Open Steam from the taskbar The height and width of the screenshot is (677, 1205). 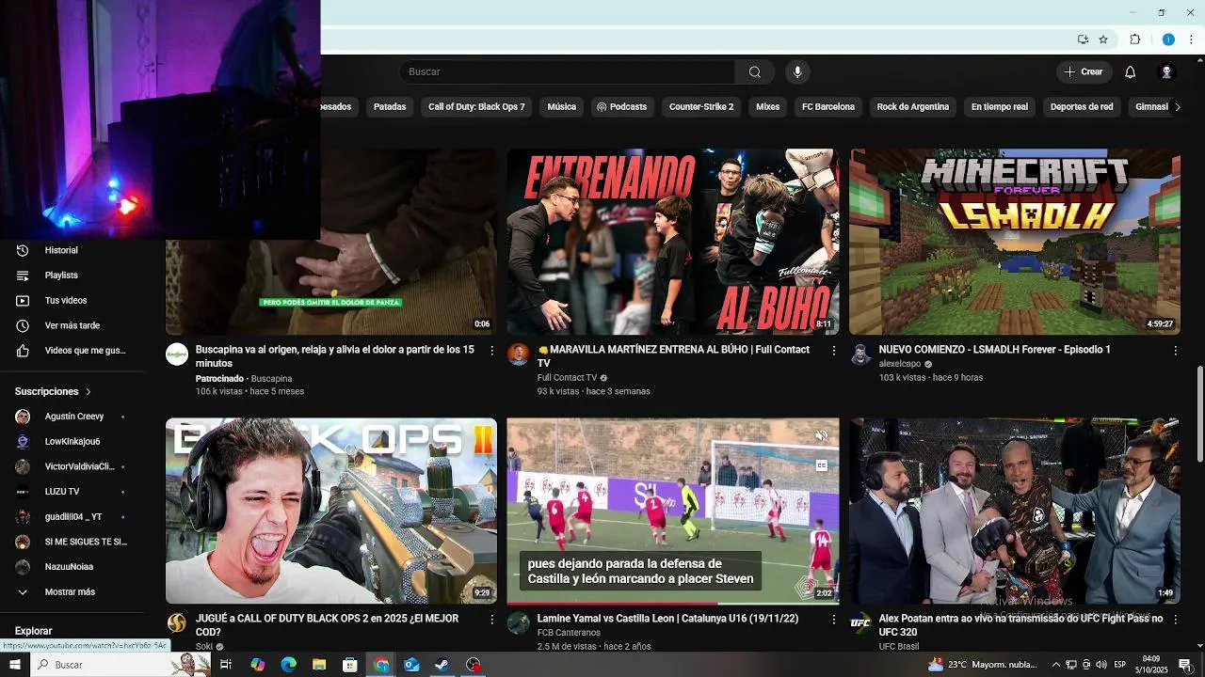tap(442, 665)
